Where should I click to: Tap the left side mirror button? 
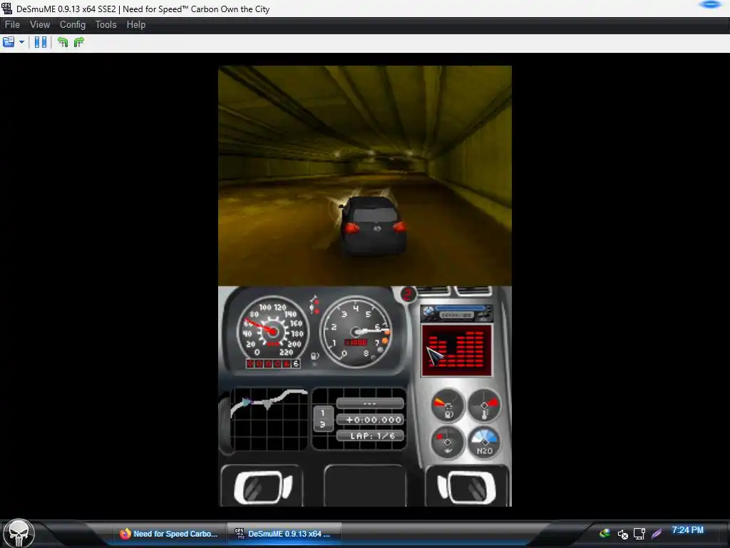(x=262, y=487)
